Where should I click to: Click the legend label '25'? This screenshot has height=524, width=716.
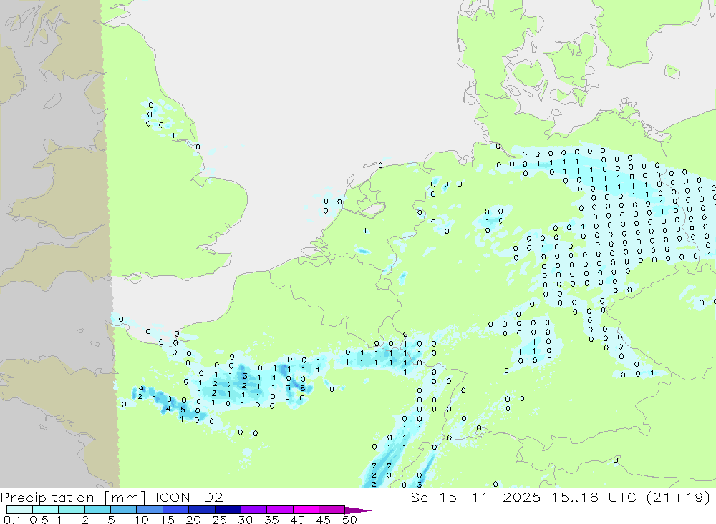tap(219, 520)
